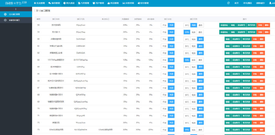This screenshot has height=135, width=275.
Task: Select second sidebar item below 支付接口管理
Action: tap(16, 20)
